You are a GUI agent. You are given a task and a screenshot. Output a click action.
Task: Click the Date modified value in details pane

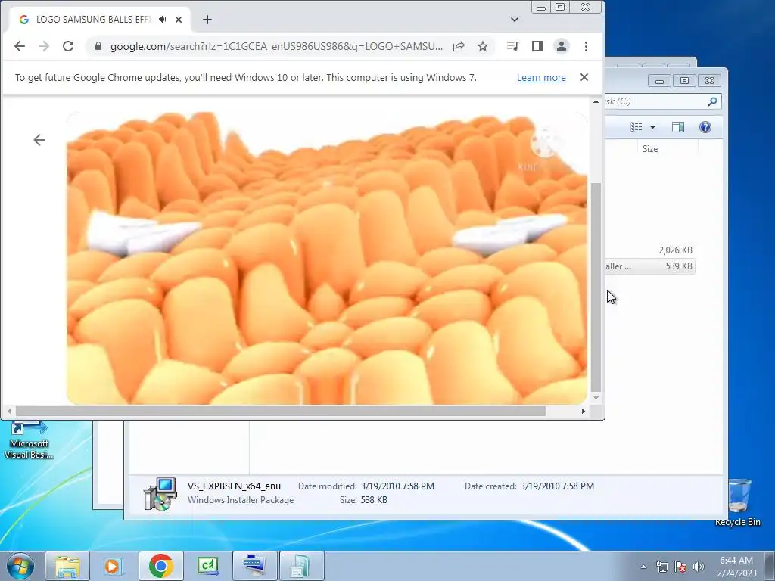pos(397,486)
